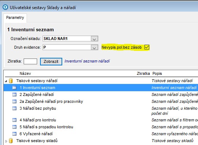This screenshot has width=198, height=145.
Task: Uncheck the Nevypis.pol.bez zásob checkbox
Action: (x=147, y=47)
